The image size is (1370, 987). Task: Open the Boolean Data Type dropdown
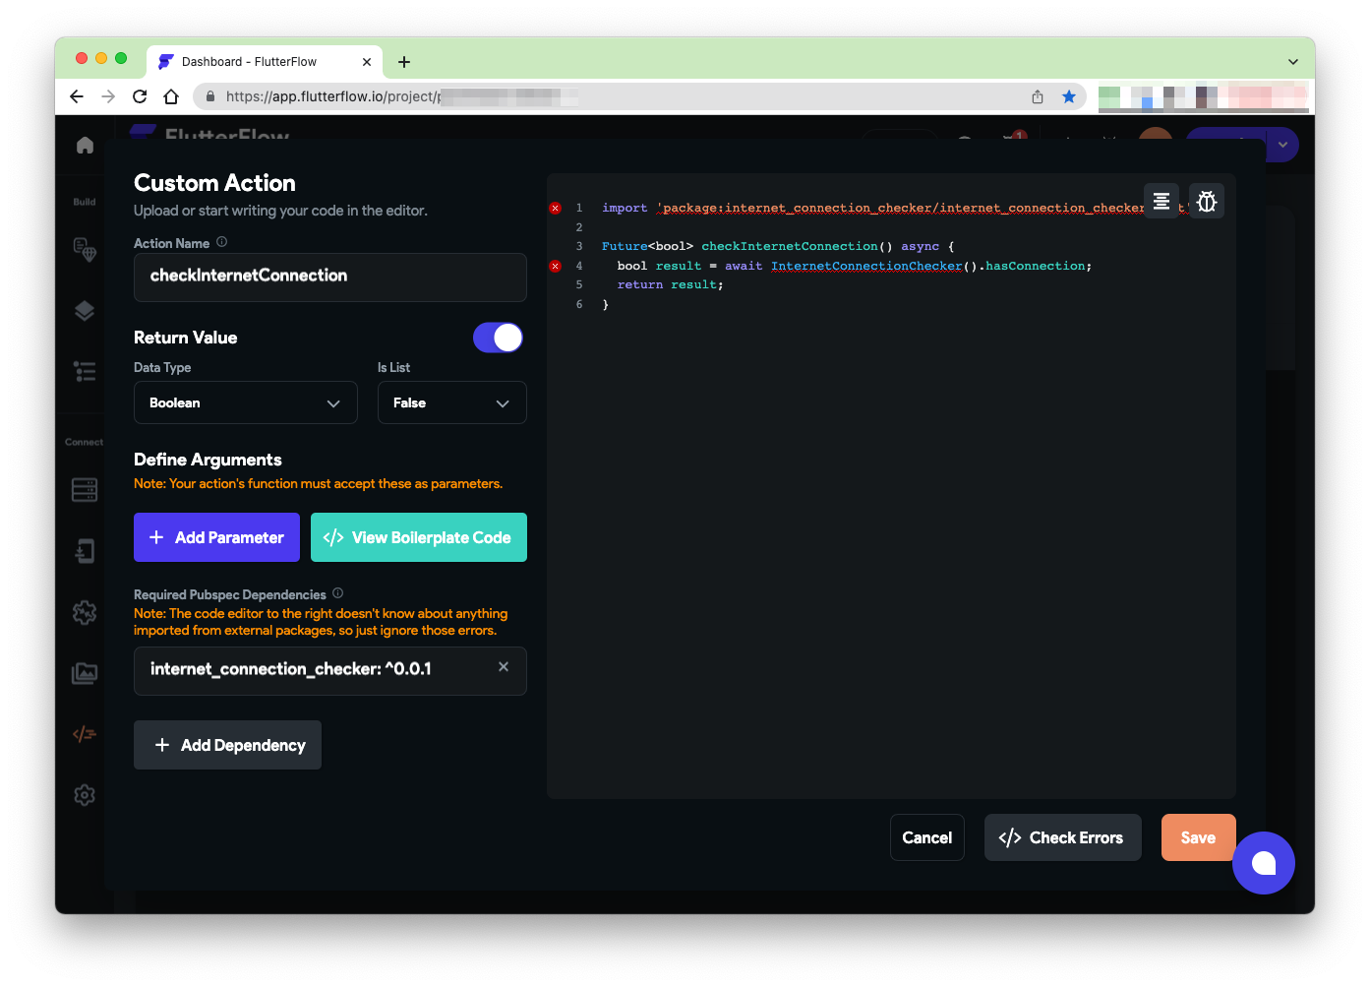245,402
